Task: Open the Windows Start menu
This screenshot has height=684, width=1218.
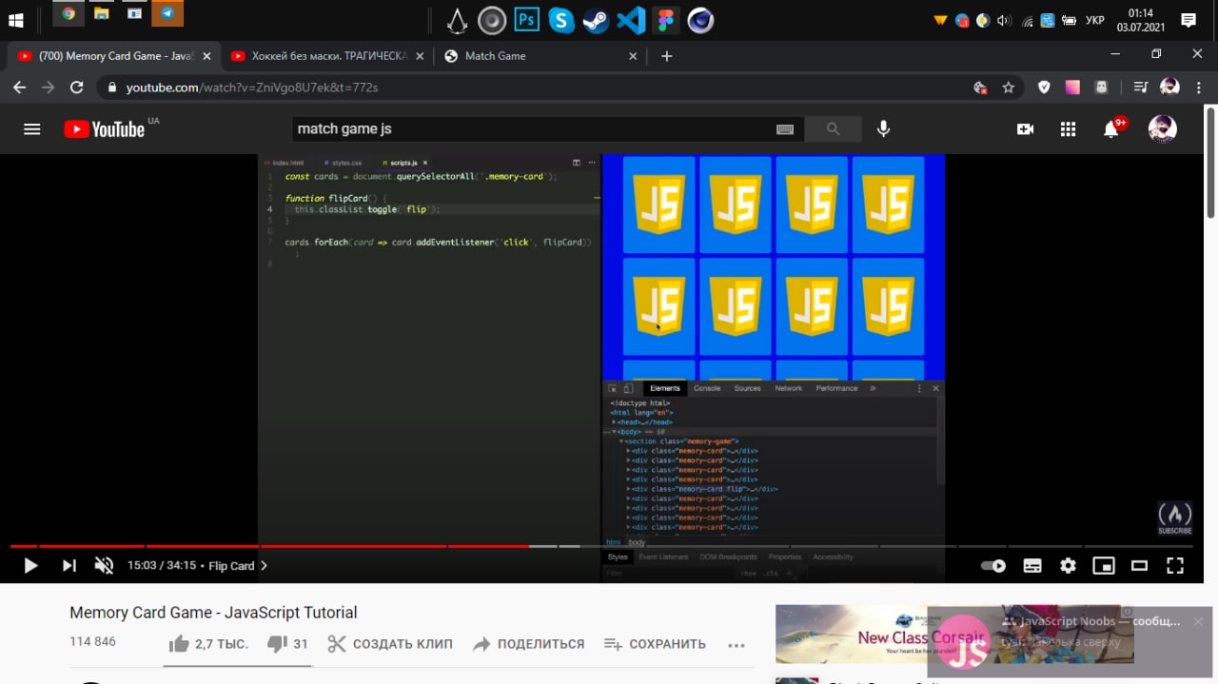Action: tap(16, 19)
